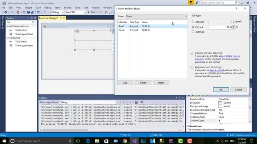Click the Insert button
This screenshot has height=144, width=257.
click(161, 83)
